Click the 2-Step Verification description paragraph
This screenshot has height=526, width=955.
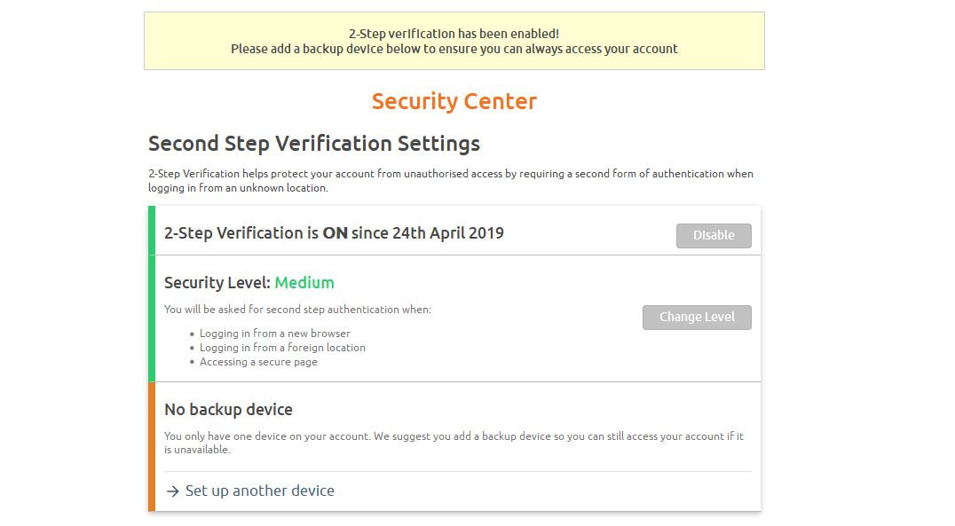(450, 180)
